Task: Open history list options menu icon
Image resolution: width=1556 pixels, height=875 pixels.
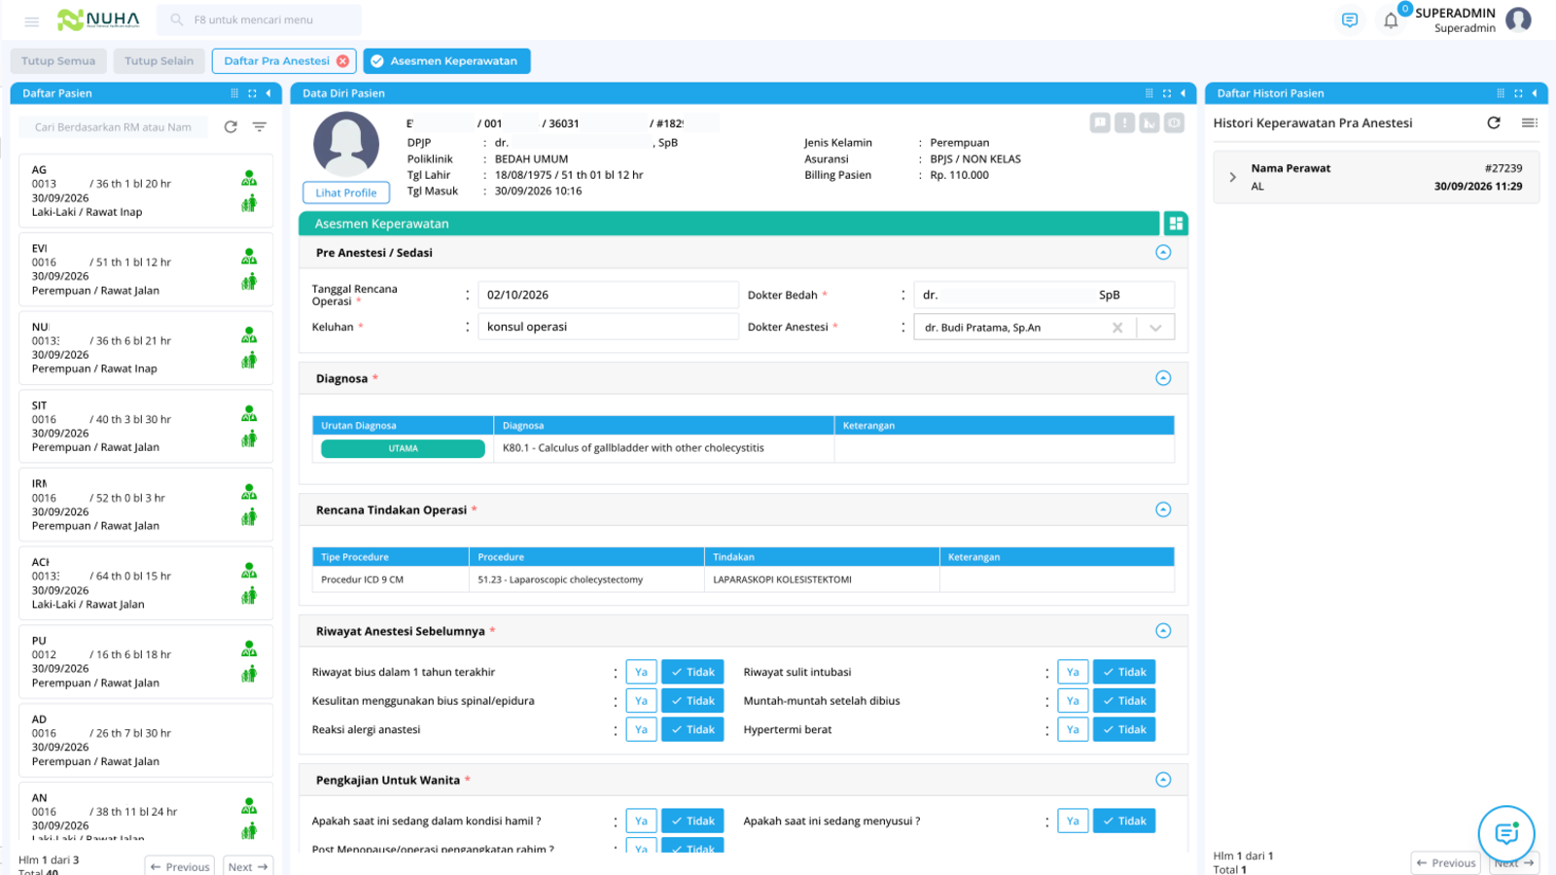Action: pos(1530,122)
